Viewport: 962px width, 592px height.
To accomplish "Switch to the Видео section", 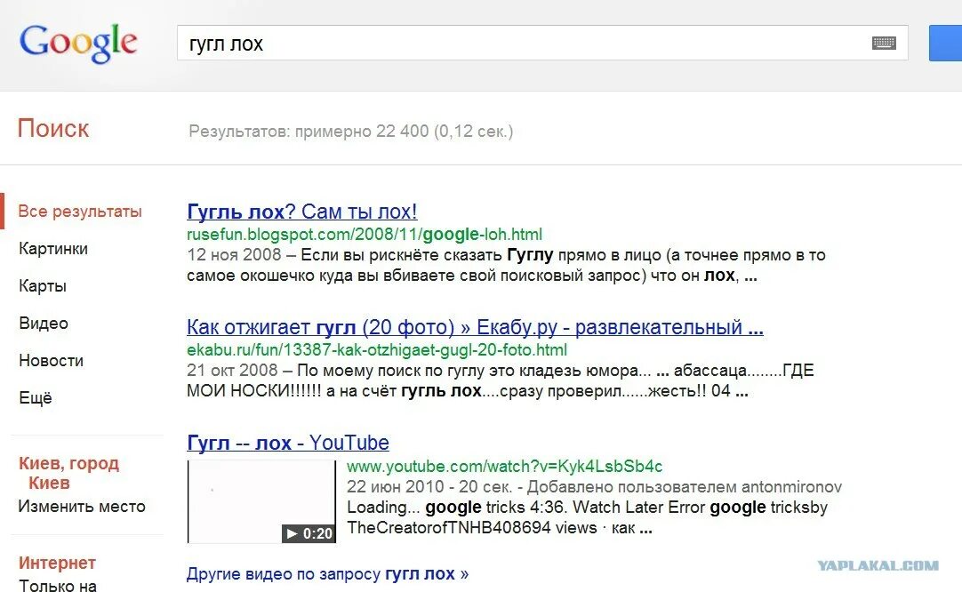I will [x=42, y=323].
